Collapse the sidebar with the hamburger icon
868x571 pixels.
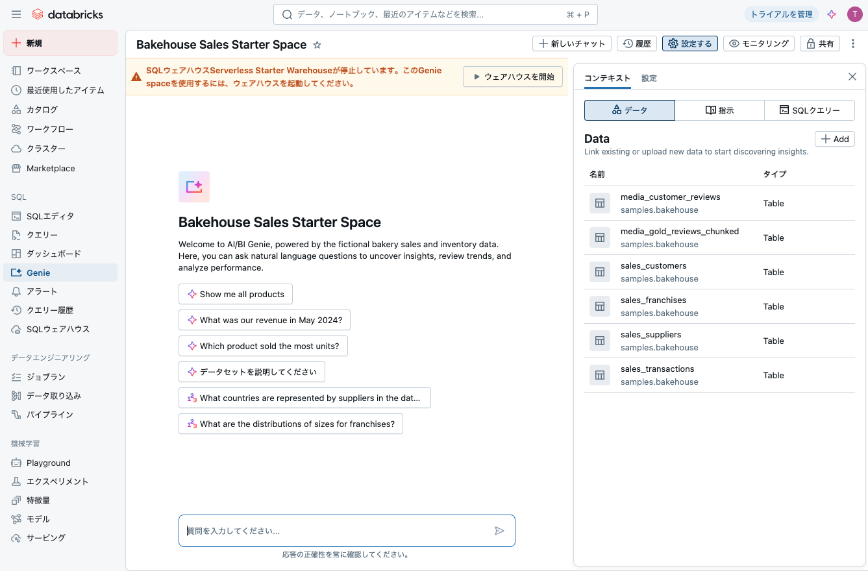click(16, 14)
